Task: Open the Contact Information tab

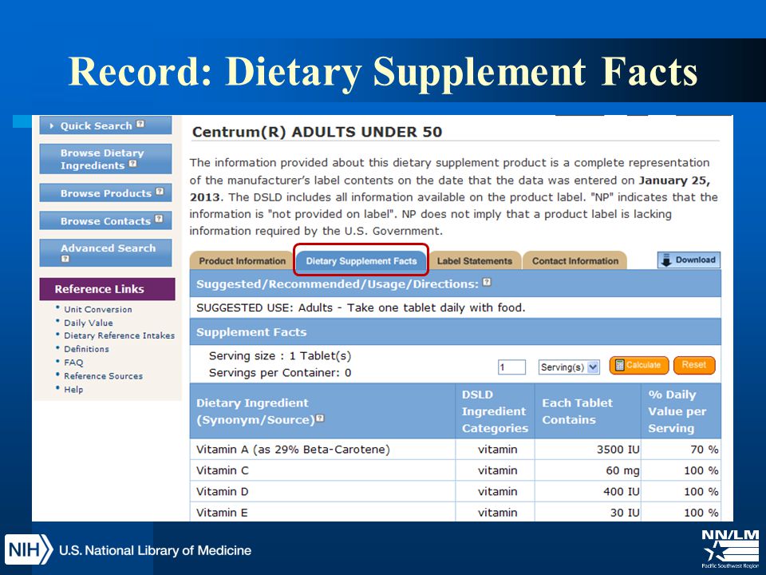Action: 575,260
